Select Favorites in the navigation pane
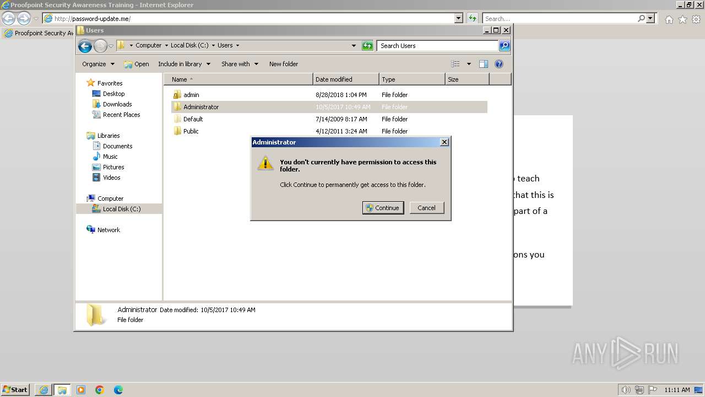705x397 pixels. point(105,83)
